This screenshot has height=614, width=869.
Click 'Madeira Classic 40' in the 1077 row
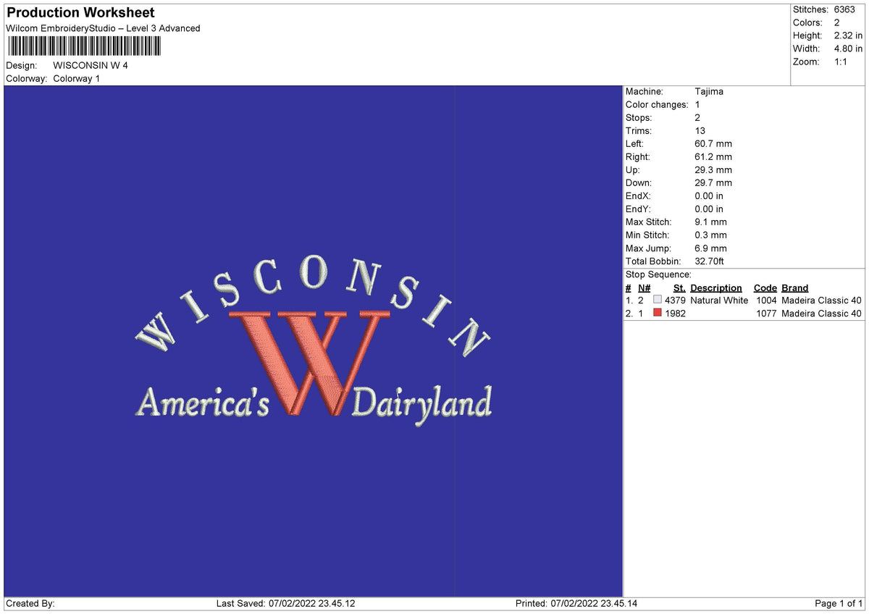[x=822, y=313]
